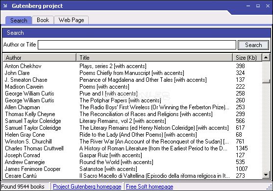
Task: Minimize the Gutenberg project window
Action: [248, 6]
